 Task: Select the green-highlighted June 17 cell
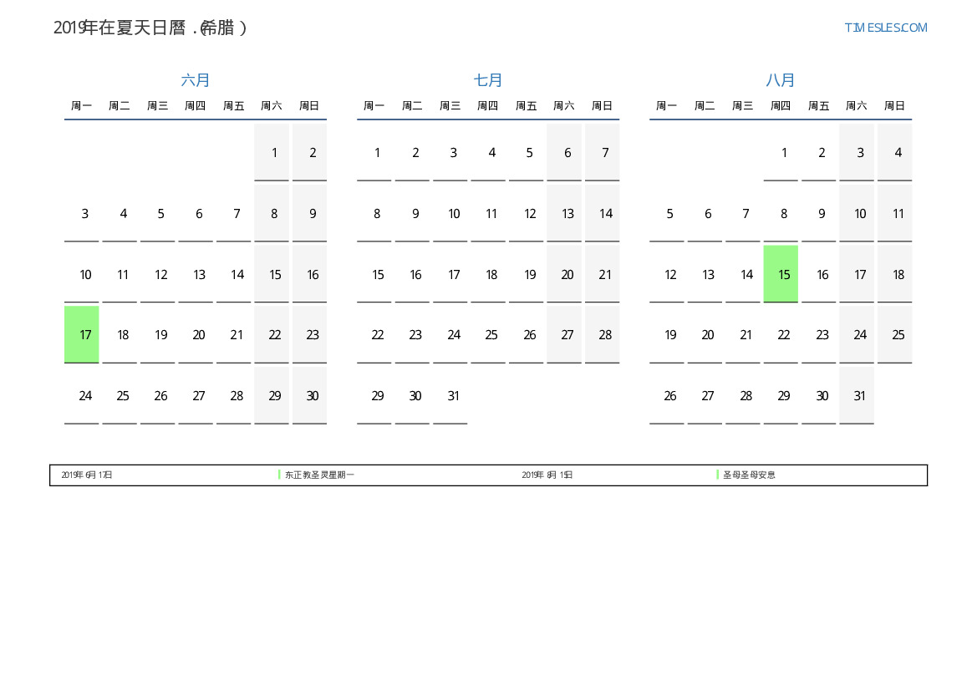point(82,334)
